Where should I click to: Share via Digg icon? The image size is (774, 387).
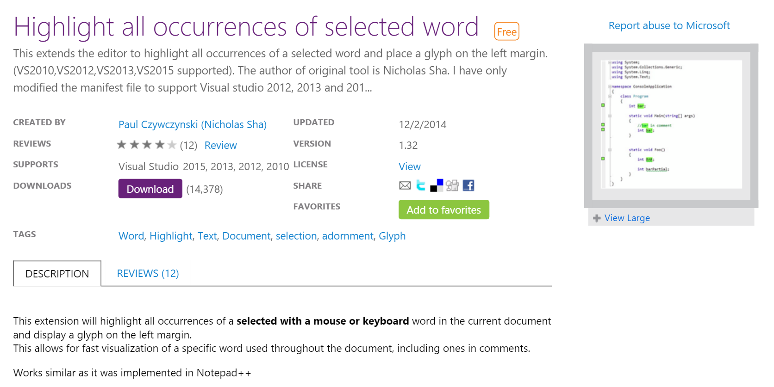pos(452,185)
